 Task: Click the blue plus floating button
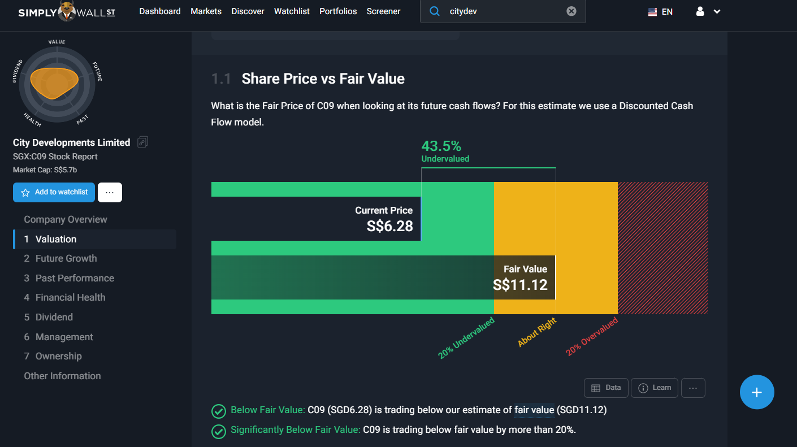tap(757, 392)
